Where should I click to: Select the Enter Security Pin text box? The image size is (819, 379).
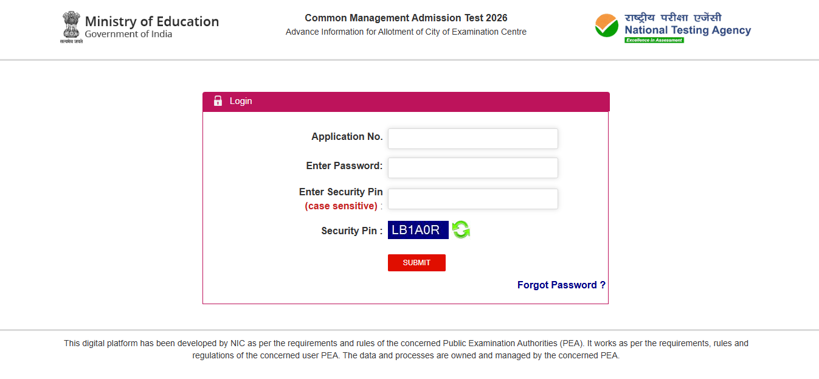pos(472,199)
